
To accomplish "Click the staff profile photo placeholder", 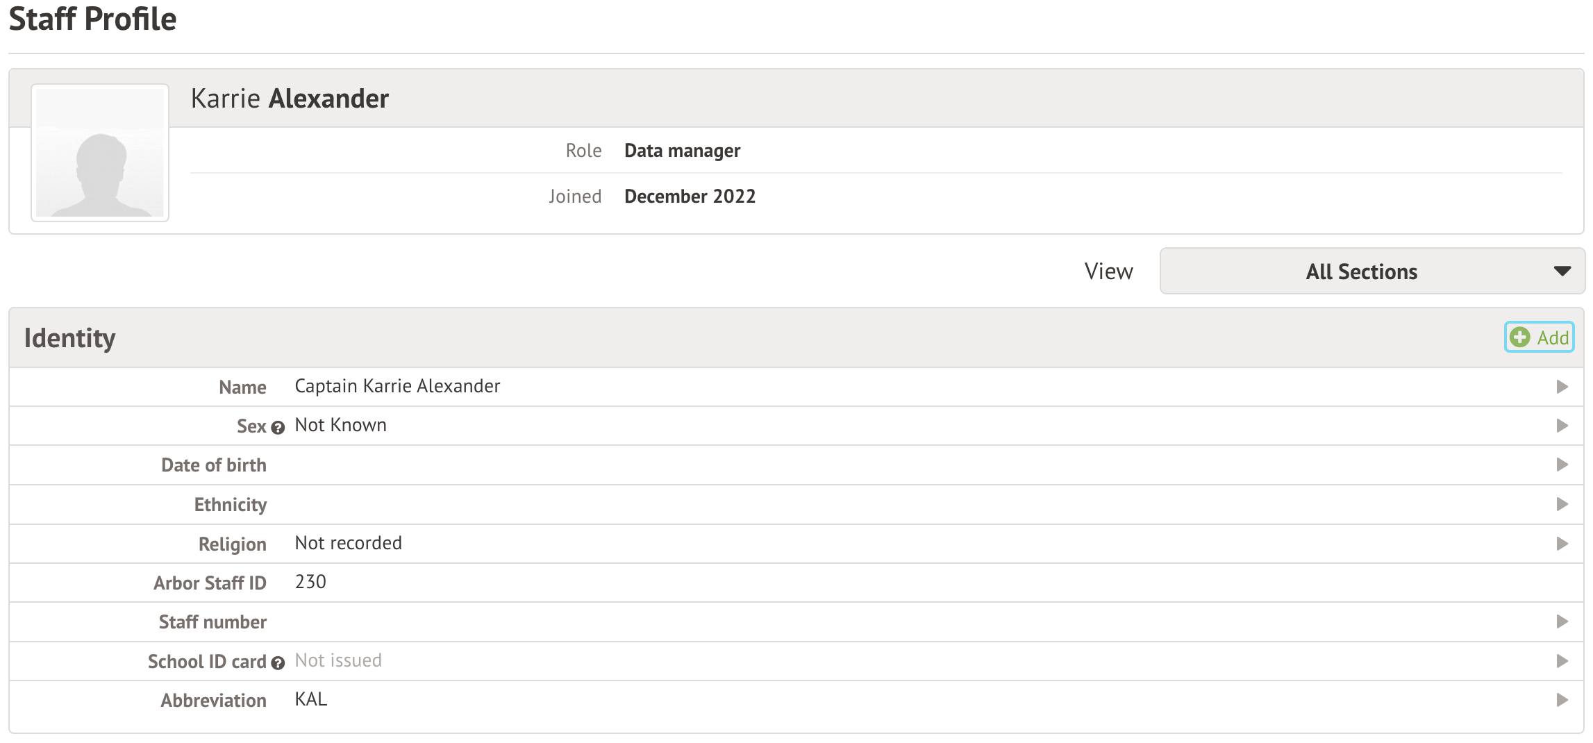I will click(x=100, y=153).
